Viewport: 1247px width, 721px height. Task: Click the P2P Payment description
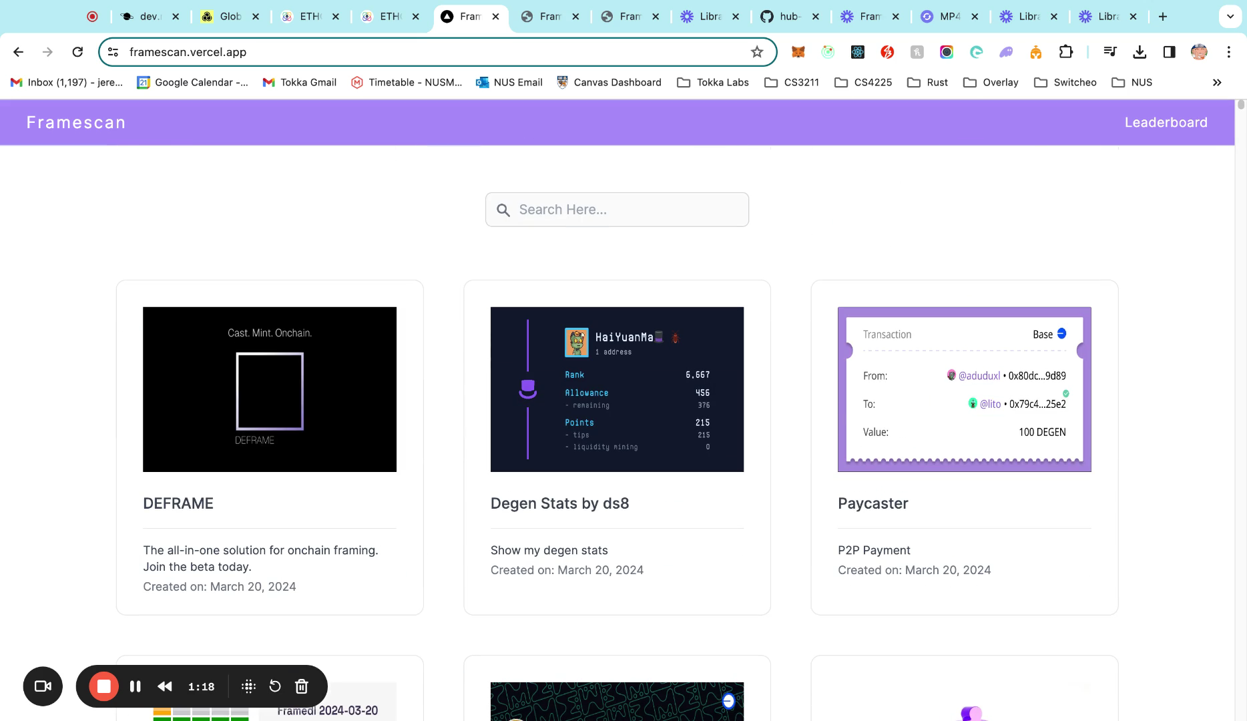point(874,550)
